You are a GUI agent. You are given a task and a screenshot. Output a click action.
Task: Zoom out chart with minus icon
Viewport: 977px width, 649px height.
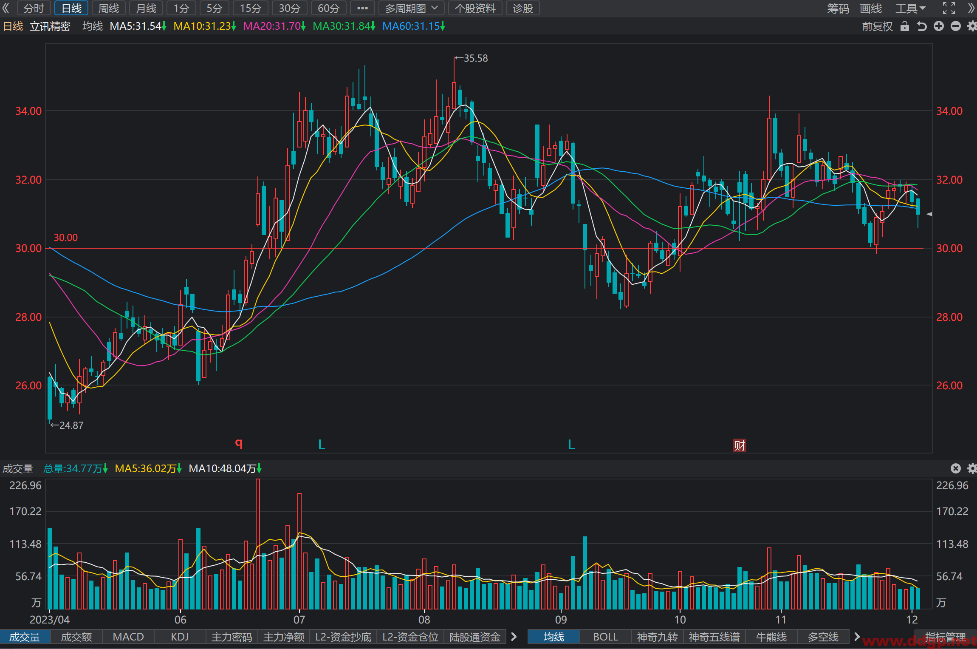click(956, 26)
